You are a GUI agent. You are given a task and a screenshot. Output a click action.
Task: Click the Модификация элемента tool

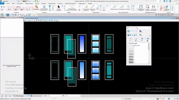[141, 8]
